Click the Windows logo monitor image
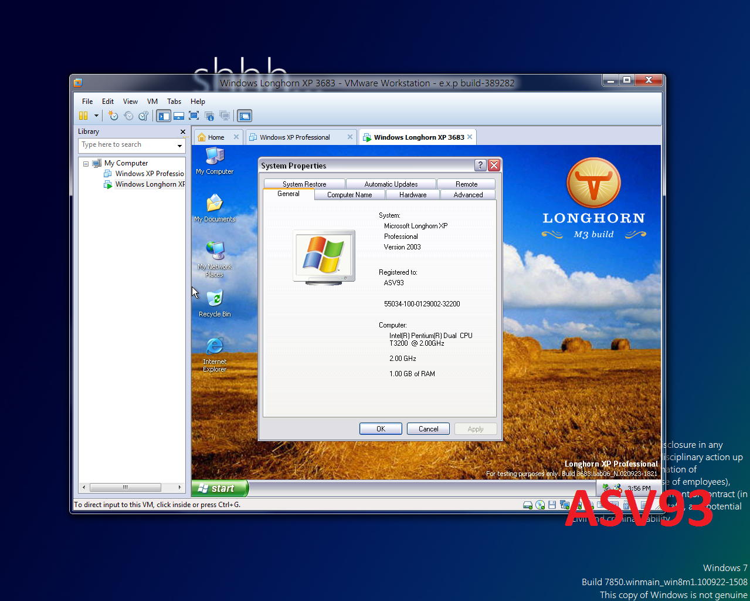This screenshot has width=750, height=601. point(324,258)
